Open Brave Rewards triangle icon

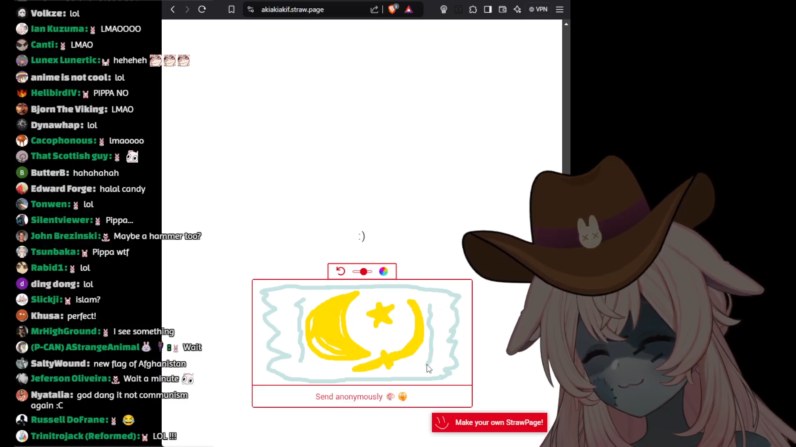point(409,9)
